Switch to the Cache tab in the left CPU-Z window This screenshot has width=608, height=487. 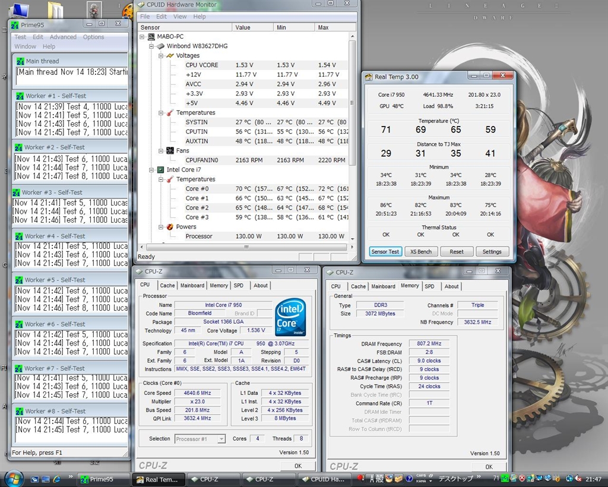167,286
